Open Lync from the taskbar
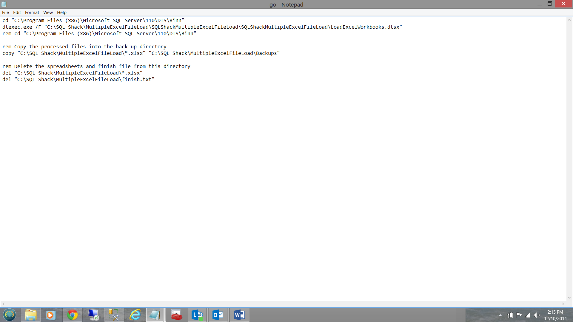 click(197, 315)
